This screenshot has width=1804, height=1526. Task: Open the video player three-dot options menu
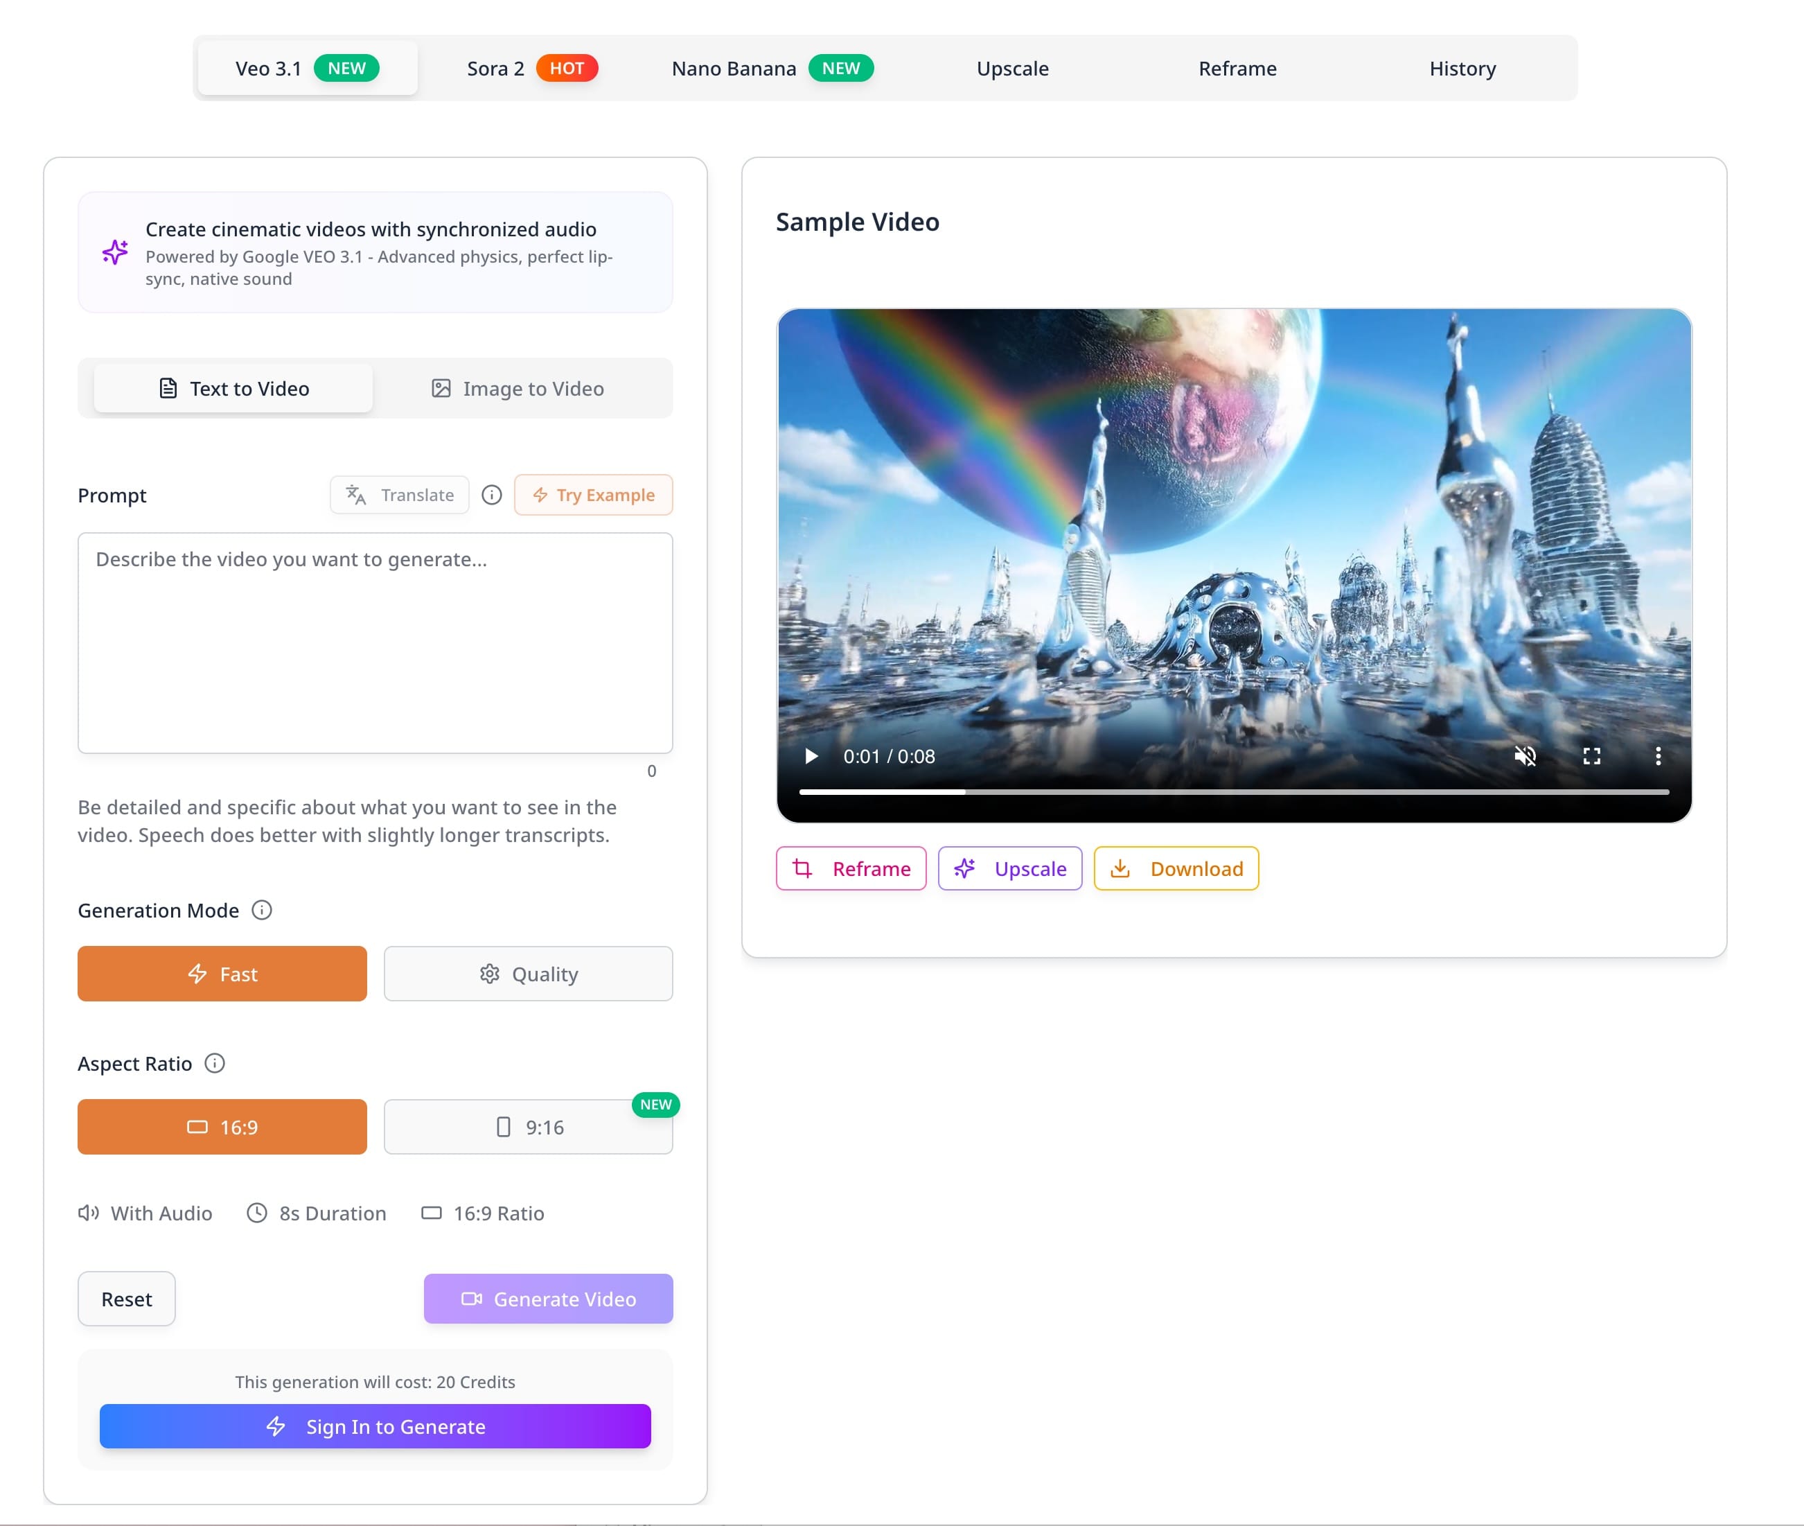1659,756
